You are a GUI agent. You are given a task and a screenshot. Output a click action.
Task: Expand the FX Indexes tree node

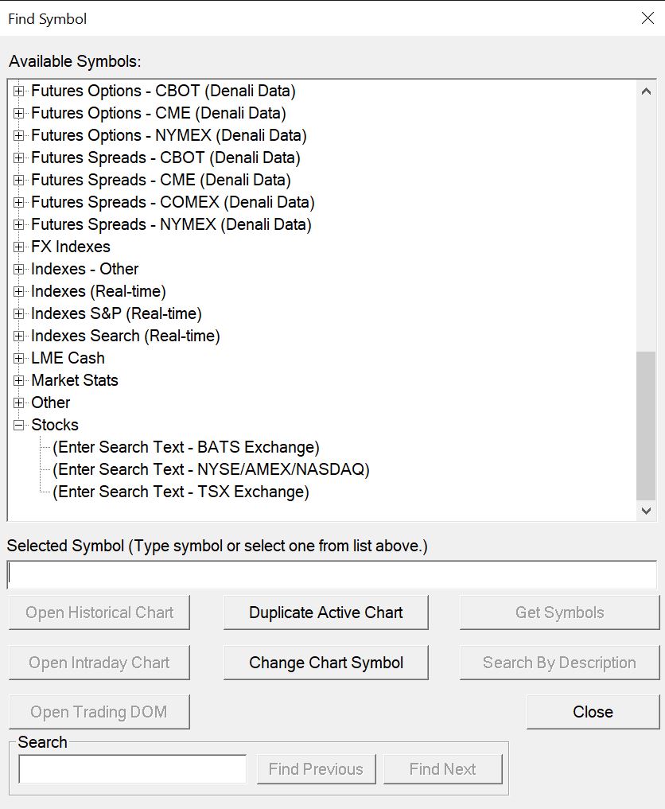(19, 247)
